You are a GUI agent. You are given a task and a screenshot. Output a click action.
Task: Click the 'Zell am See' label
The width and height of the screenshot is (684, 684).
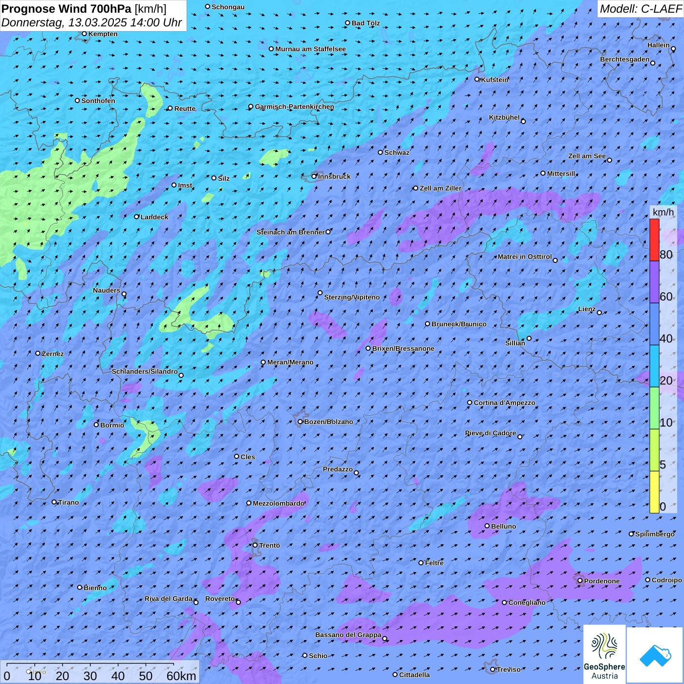pyautogui.click(x=587, y=156)
